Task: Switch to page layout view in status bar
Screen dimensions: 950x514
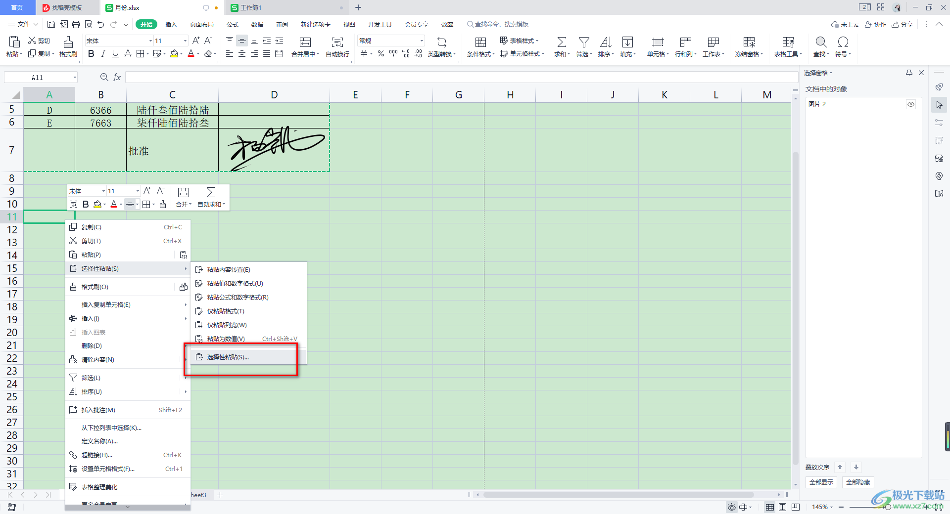Action: [x=783, y=507]
